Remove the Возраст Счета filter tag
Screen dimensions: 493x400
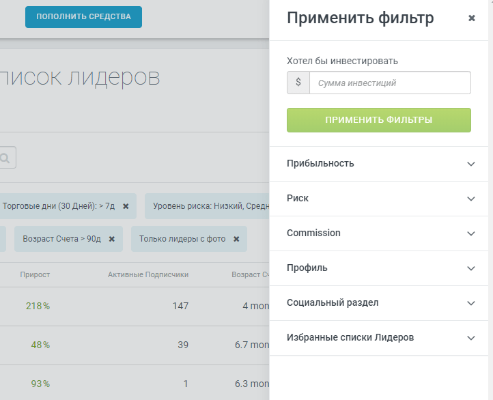112,239
